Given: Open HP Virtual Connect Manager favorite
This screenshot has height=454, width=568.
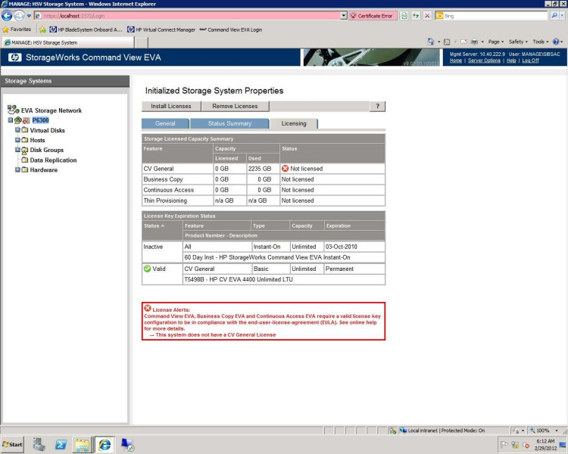Looking at the screenshot, I should (161, 30).
